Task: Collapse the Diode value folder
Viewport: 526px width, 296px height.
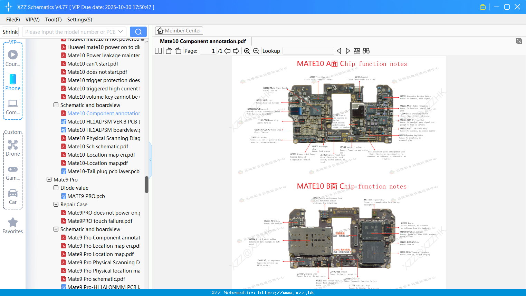Action: coord(56,188)
